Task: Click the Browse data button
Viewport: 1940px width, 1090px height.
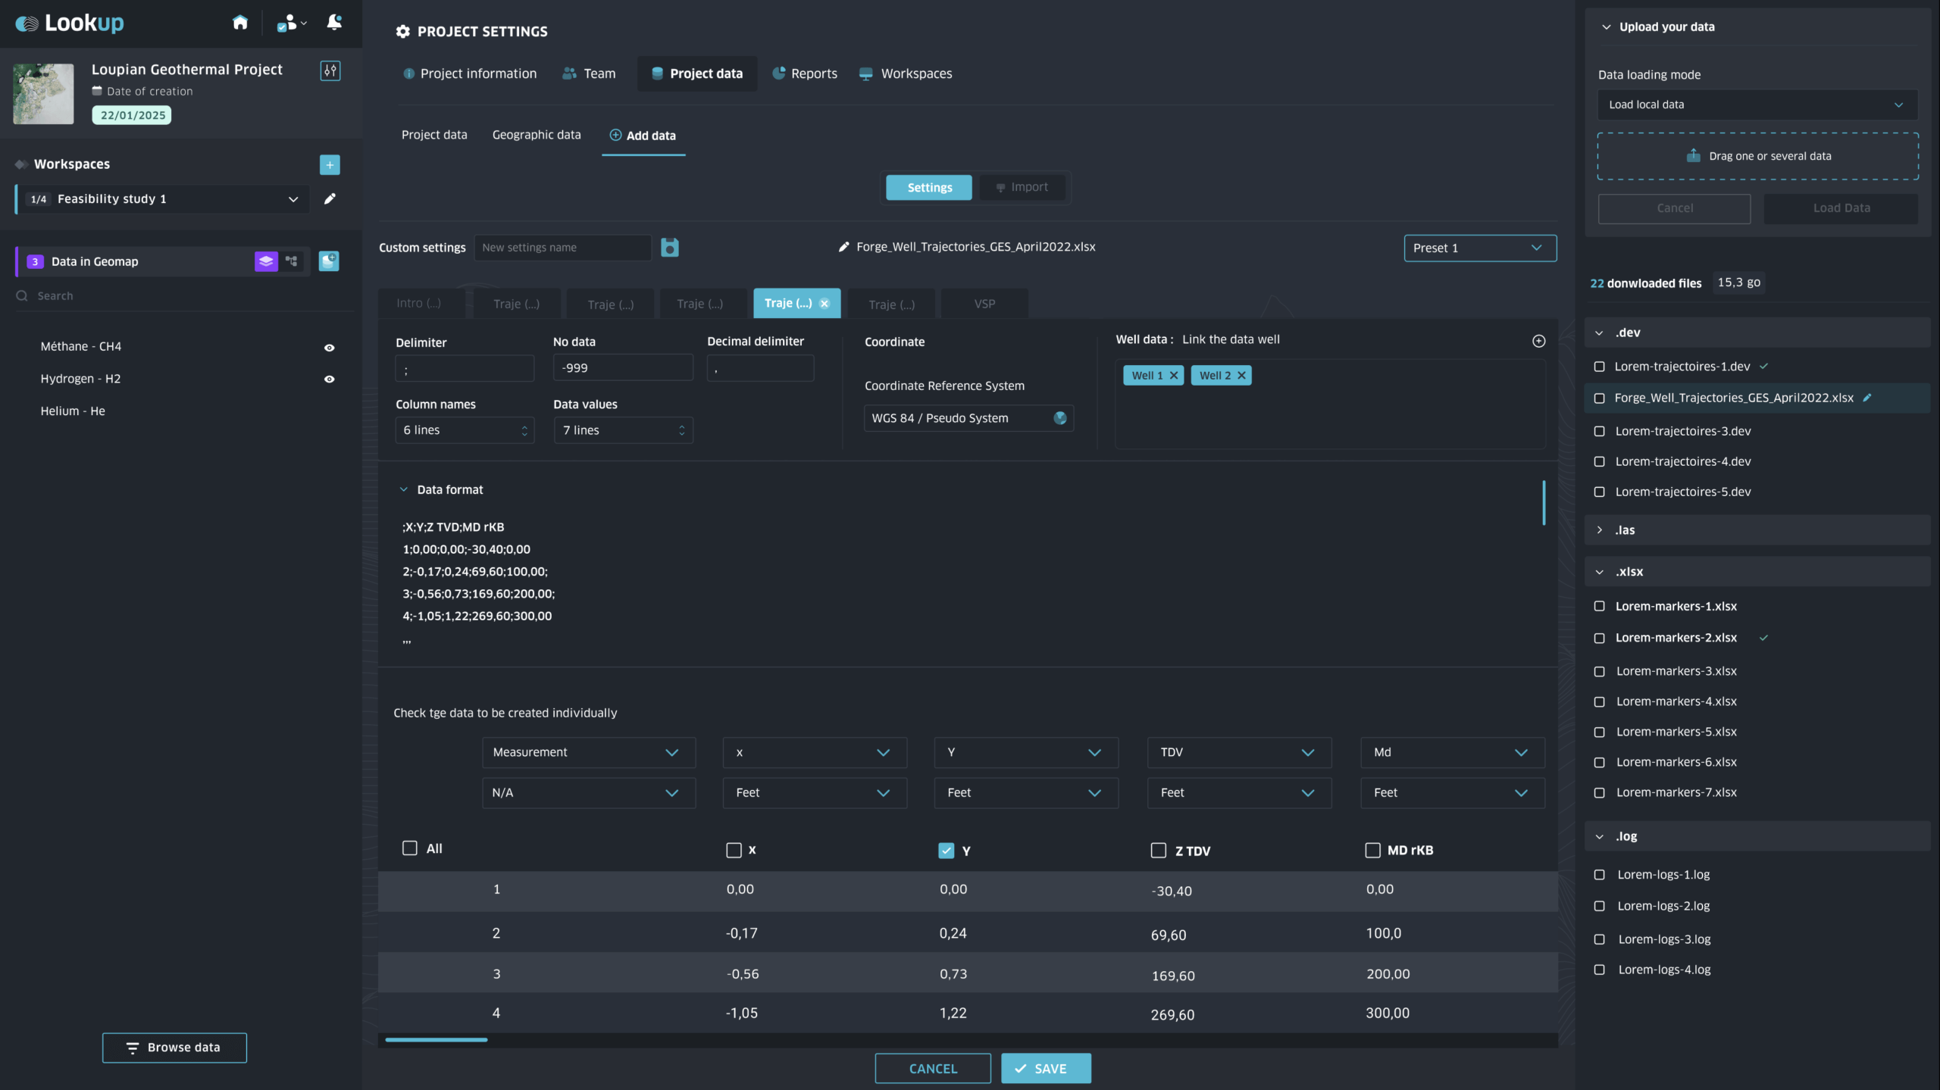Action: pos(174,1048)
